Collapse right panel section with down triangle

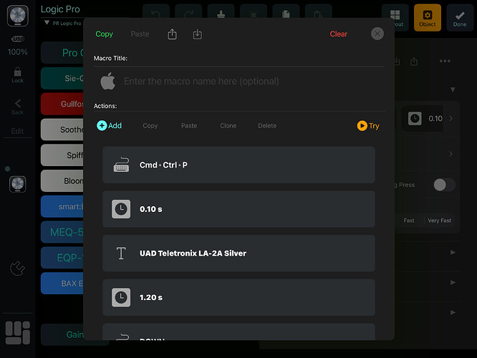tap(453, 89)
